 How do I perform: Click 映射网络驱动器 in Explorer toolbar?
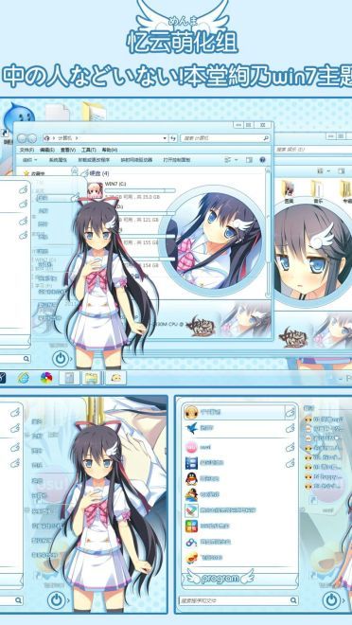pos(136,160)
